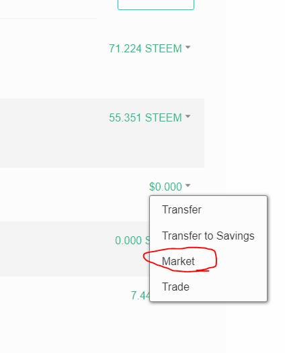Click the thin divider line under the top button
Viewport: 285px width, 353px height.
pos(48,18)
